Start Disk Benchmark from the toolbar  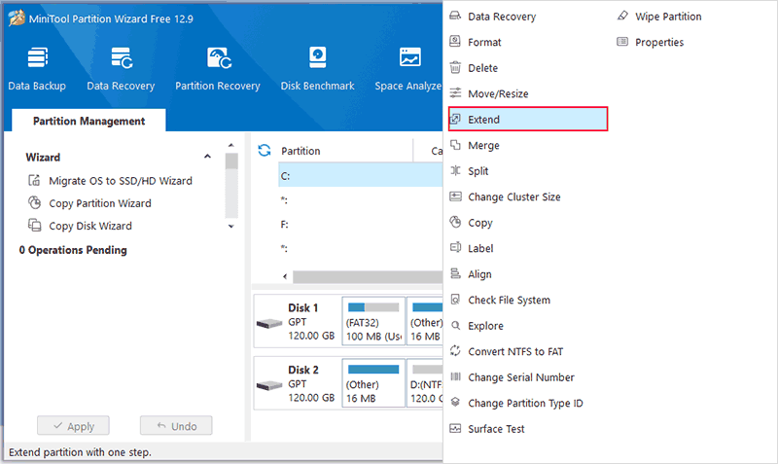[317, 68]
